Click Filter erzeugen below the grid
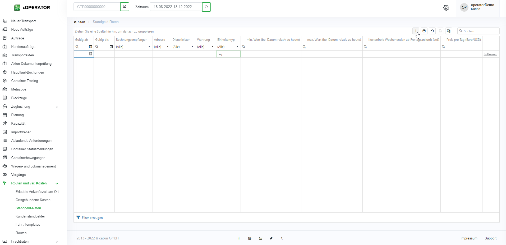The height and width of the screenshot is (245, 506). coord(92,218)
